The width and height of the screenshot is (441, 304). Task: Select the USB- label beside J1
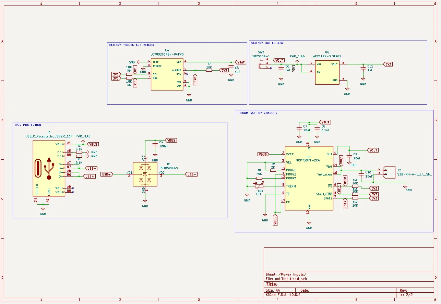pyautogui.click(x=91, y=168)
